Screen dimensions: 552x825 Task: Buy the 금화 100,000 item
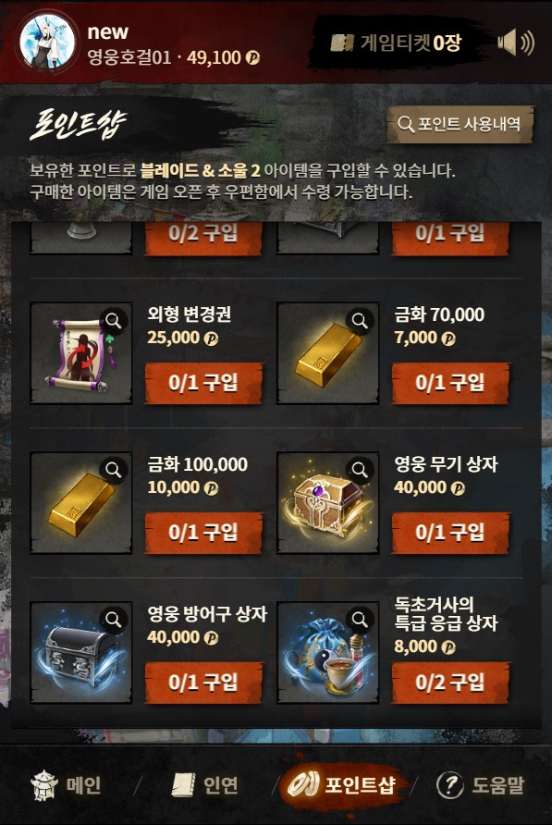203,533
